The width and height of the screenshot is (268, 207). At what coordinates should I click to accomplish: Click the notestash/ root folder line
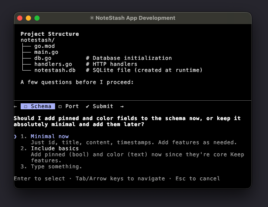pos(37,40)
